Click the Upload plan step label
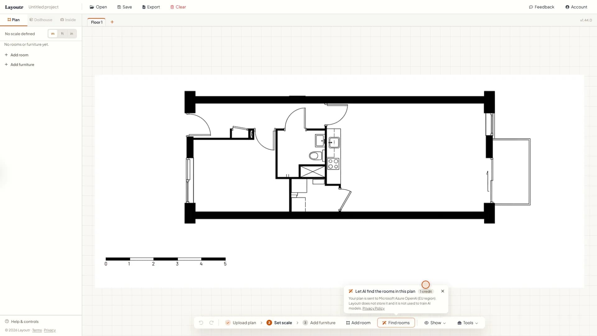597x336 pixels. [244, 323]
